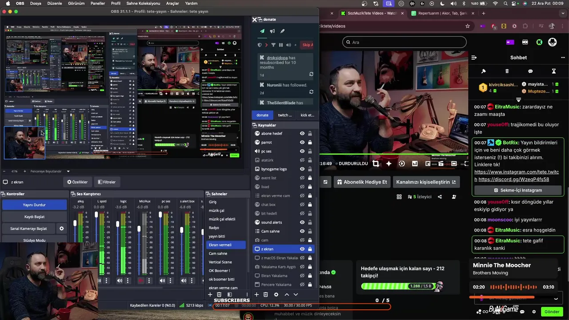Remove selected scene with trash icon
Viewport: 569px width, 320px height.
click(219, 295)
